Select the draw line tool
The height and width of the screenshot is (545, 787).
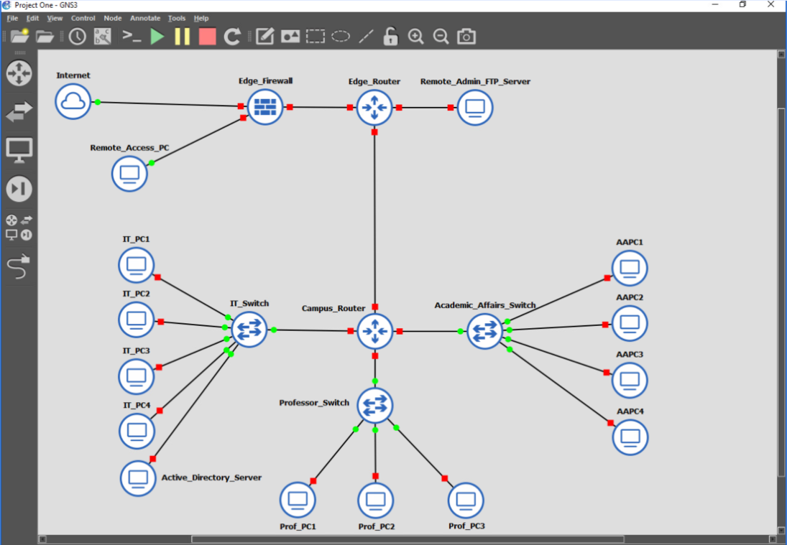pyautogui.click(x=364, y=36)
